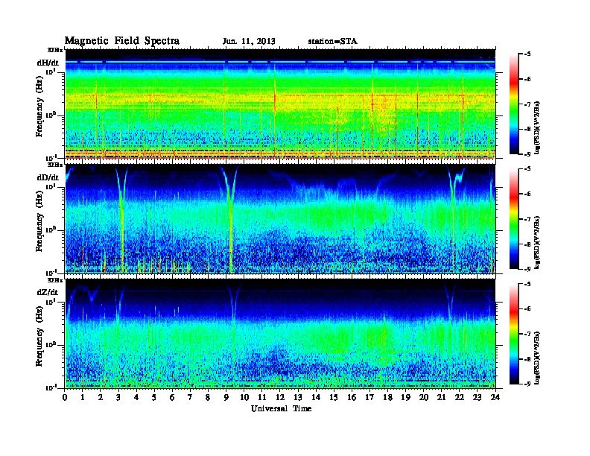Click hour '21' on Universal Time axis
Viewport: 590px width, 456px height.
point(441,397)
